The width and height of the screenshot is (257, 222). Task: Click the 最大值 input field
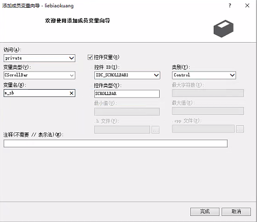point(208,111)
